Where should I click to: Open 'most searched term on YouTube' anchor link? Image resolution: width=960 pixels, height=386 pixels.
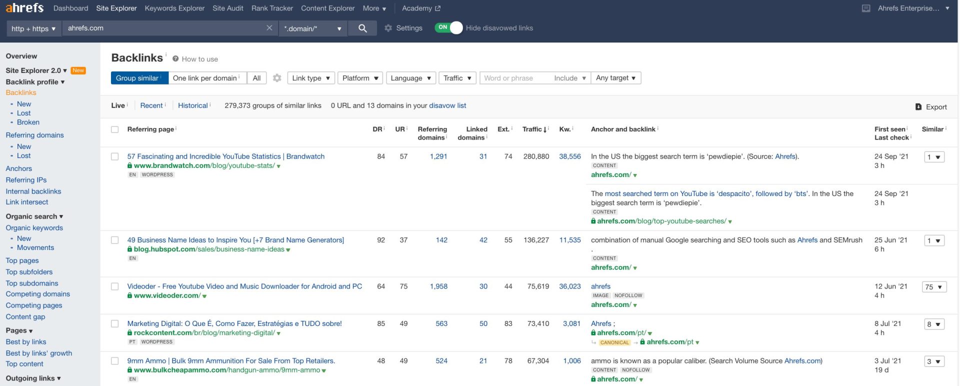point(706,193)
